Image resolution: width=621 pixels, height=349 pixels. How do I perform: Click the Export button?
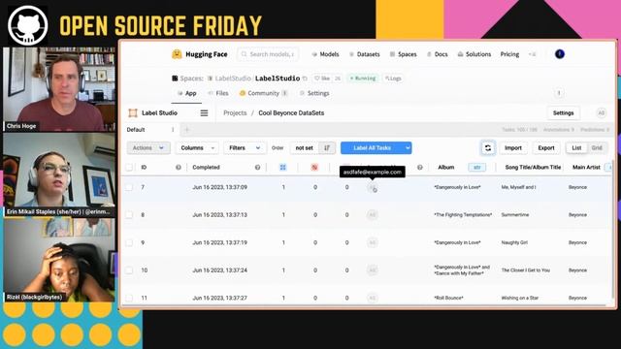click(x=546, y=148)
